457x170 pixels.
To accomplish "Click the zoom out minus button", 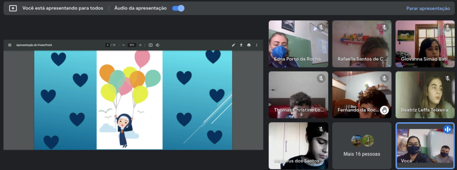I will click(123, 45).
